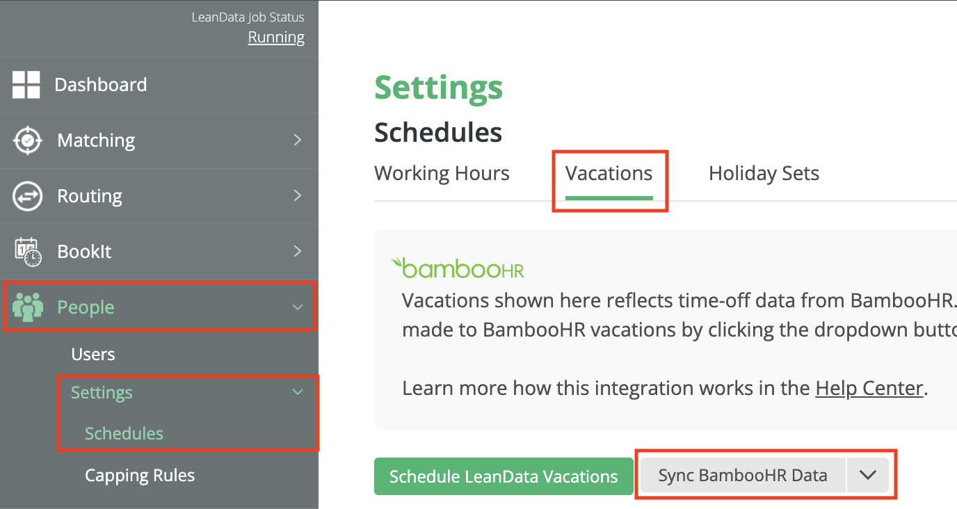The image size is (957, 509).
Task: Select the Vacations tab
Action: click(609, 173)
